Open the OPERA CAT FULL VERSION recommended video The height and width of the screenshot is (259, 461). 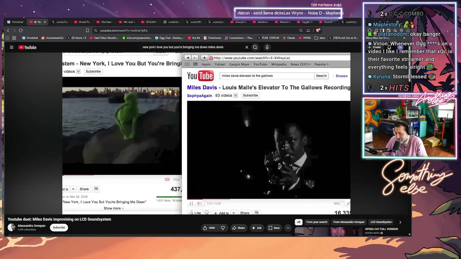[x=381, y=229]
